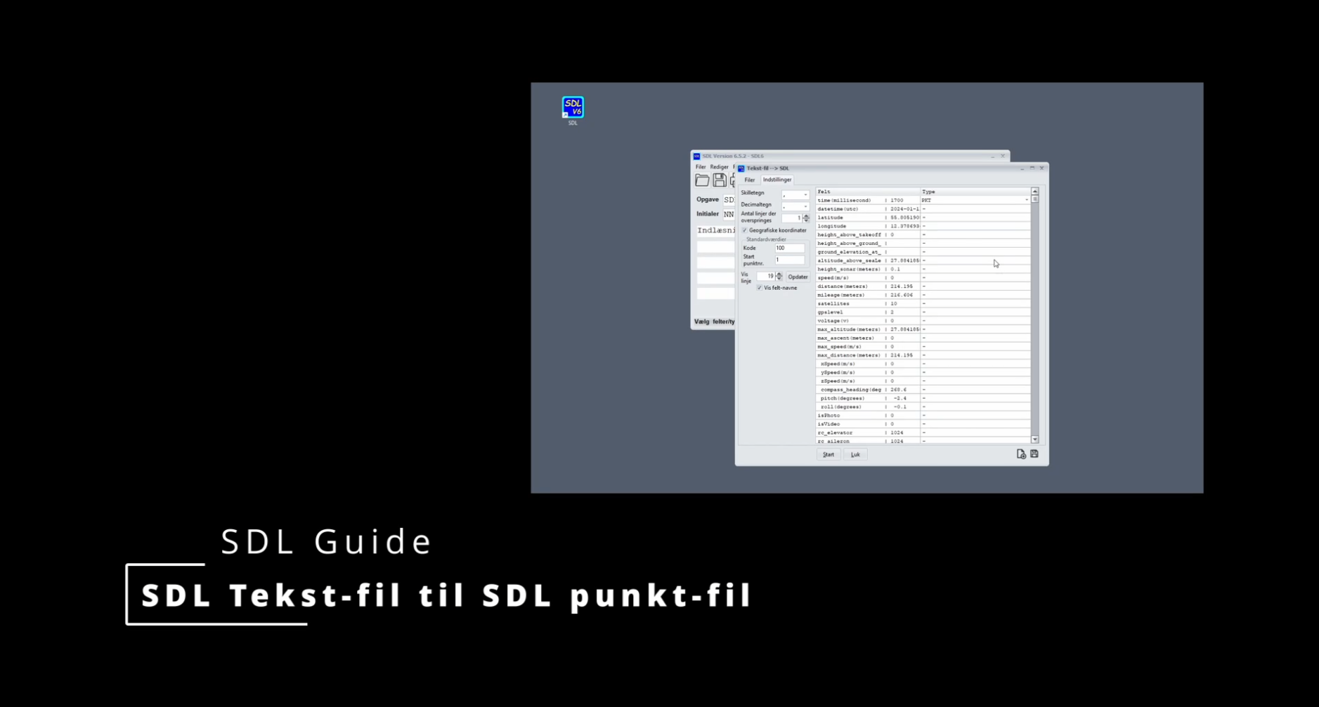Click the Luk button
The height and width of the screenshot is (707, 1319).
click(x=855, y=454)
